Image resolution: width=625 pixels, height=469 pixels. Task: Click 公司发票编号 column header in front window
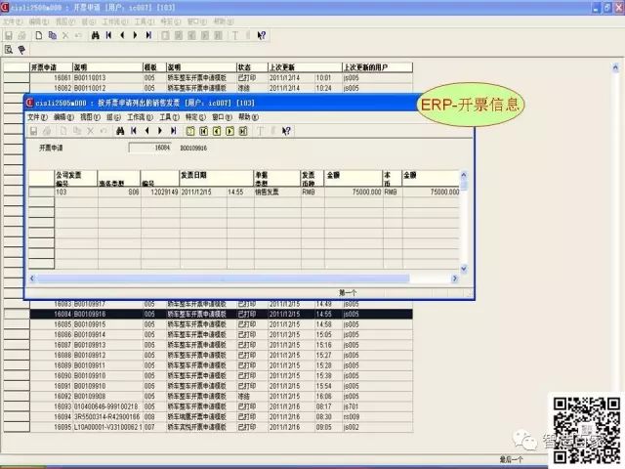pyautogui.click(x=76, y=179)
